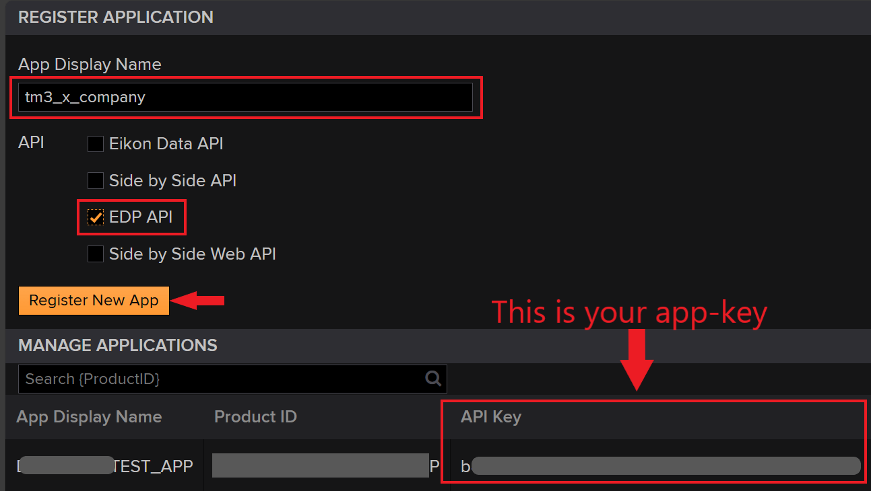
Task: Click the App Display Name input field
Action: [245, 98]
